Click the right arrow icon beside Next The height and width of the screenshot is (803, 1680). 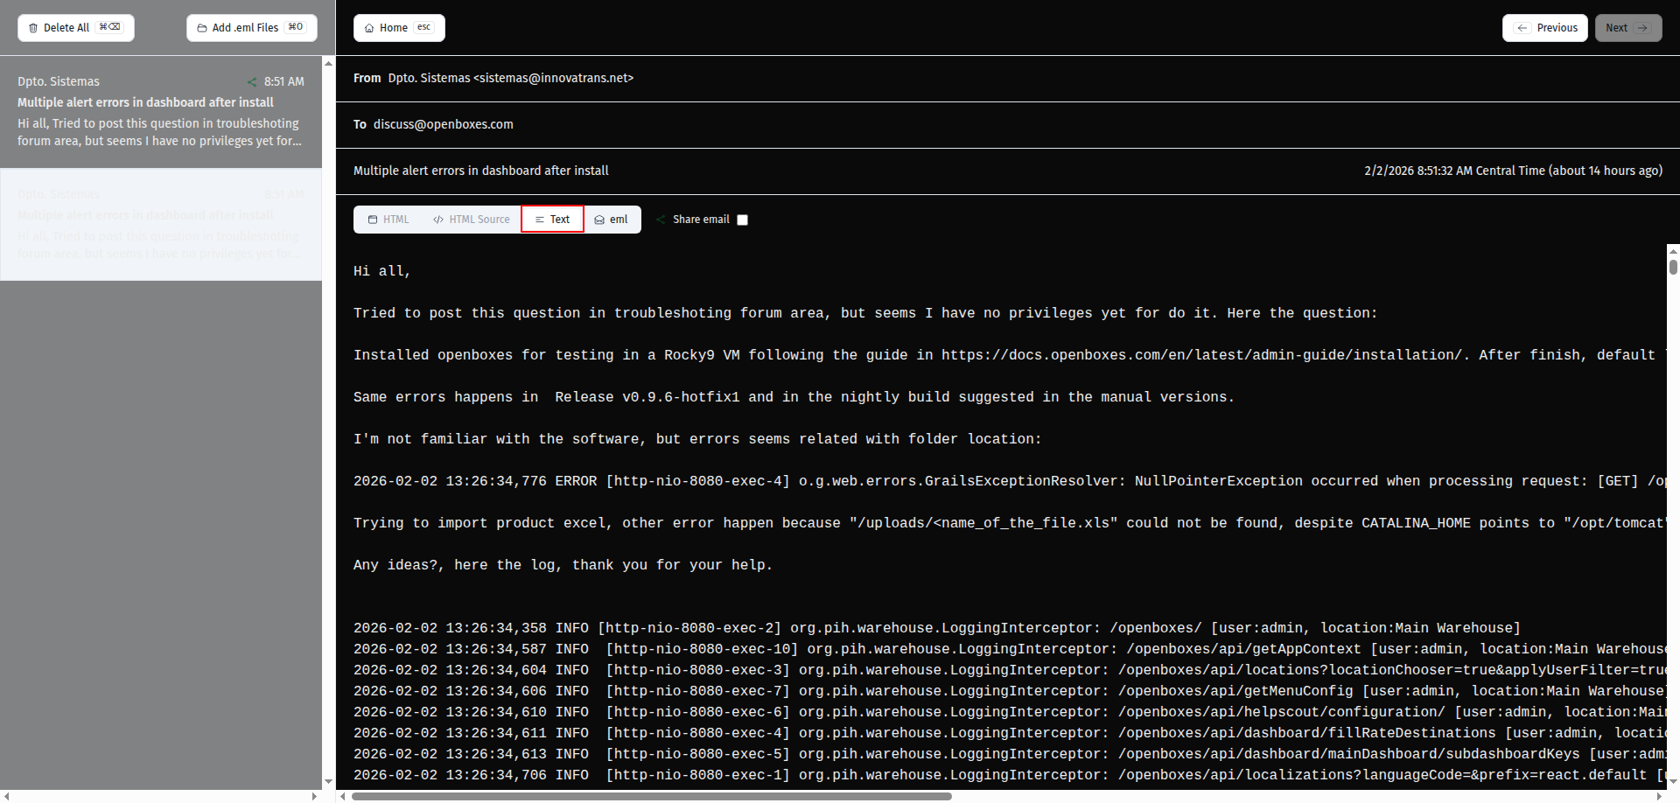point(1642,28)
